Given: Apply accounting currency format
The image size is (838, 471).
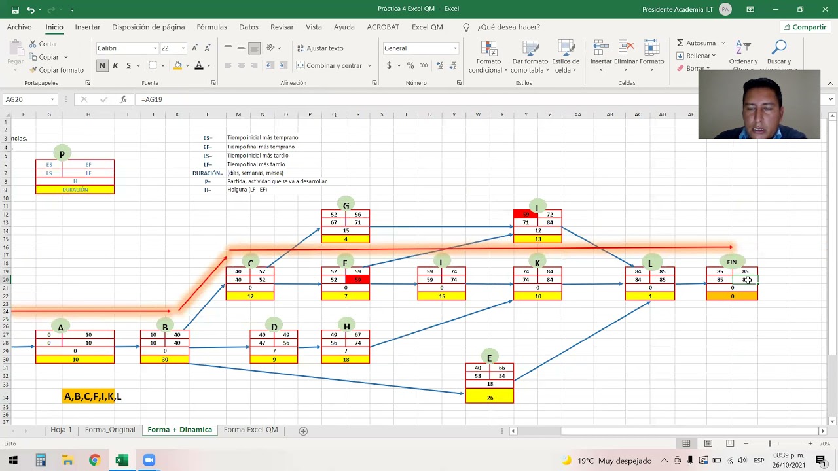Looking at the screenshot, I should (x=389, y=65).
